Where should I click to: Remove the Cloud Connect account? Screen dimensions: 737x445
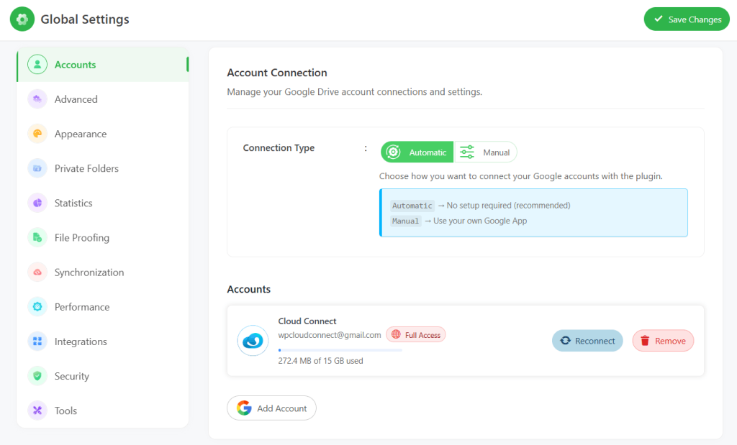pyautogui.click(x=663, y=341)
